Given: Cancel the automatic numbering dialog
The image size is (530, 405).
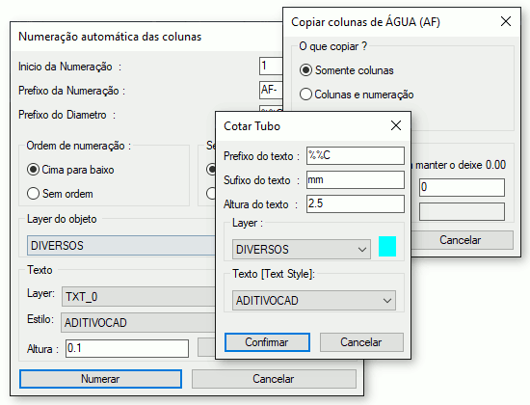Looking at the screenshot, I should point(274,379).
